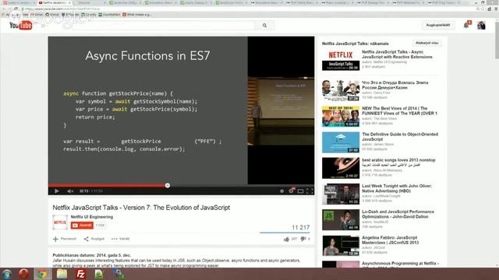Open The Best Vines of 2014 video

(399, 110)
